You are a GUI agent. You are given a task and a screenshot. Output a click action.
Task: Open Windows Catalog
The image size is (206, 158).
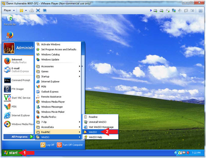click(58, 54)
